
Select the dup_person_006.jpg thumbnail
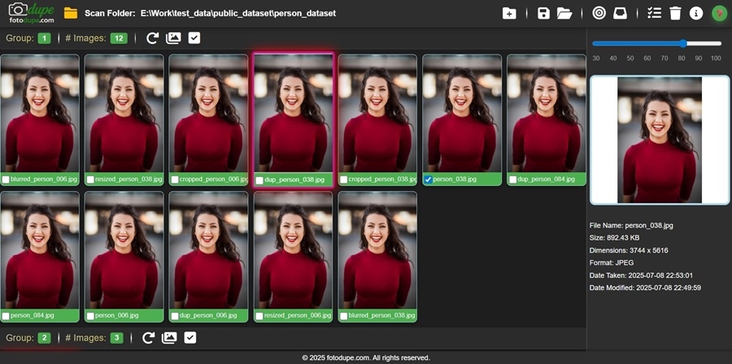point(209,250)
